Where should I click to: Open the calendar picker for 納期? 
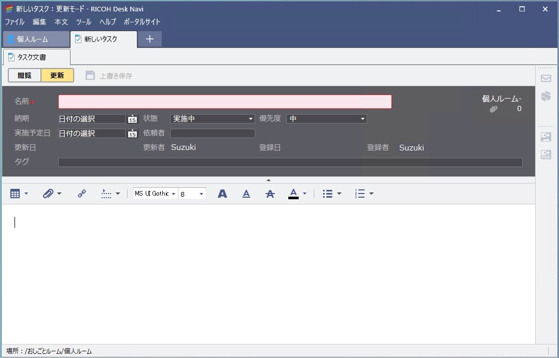click(x=132, y=118)
